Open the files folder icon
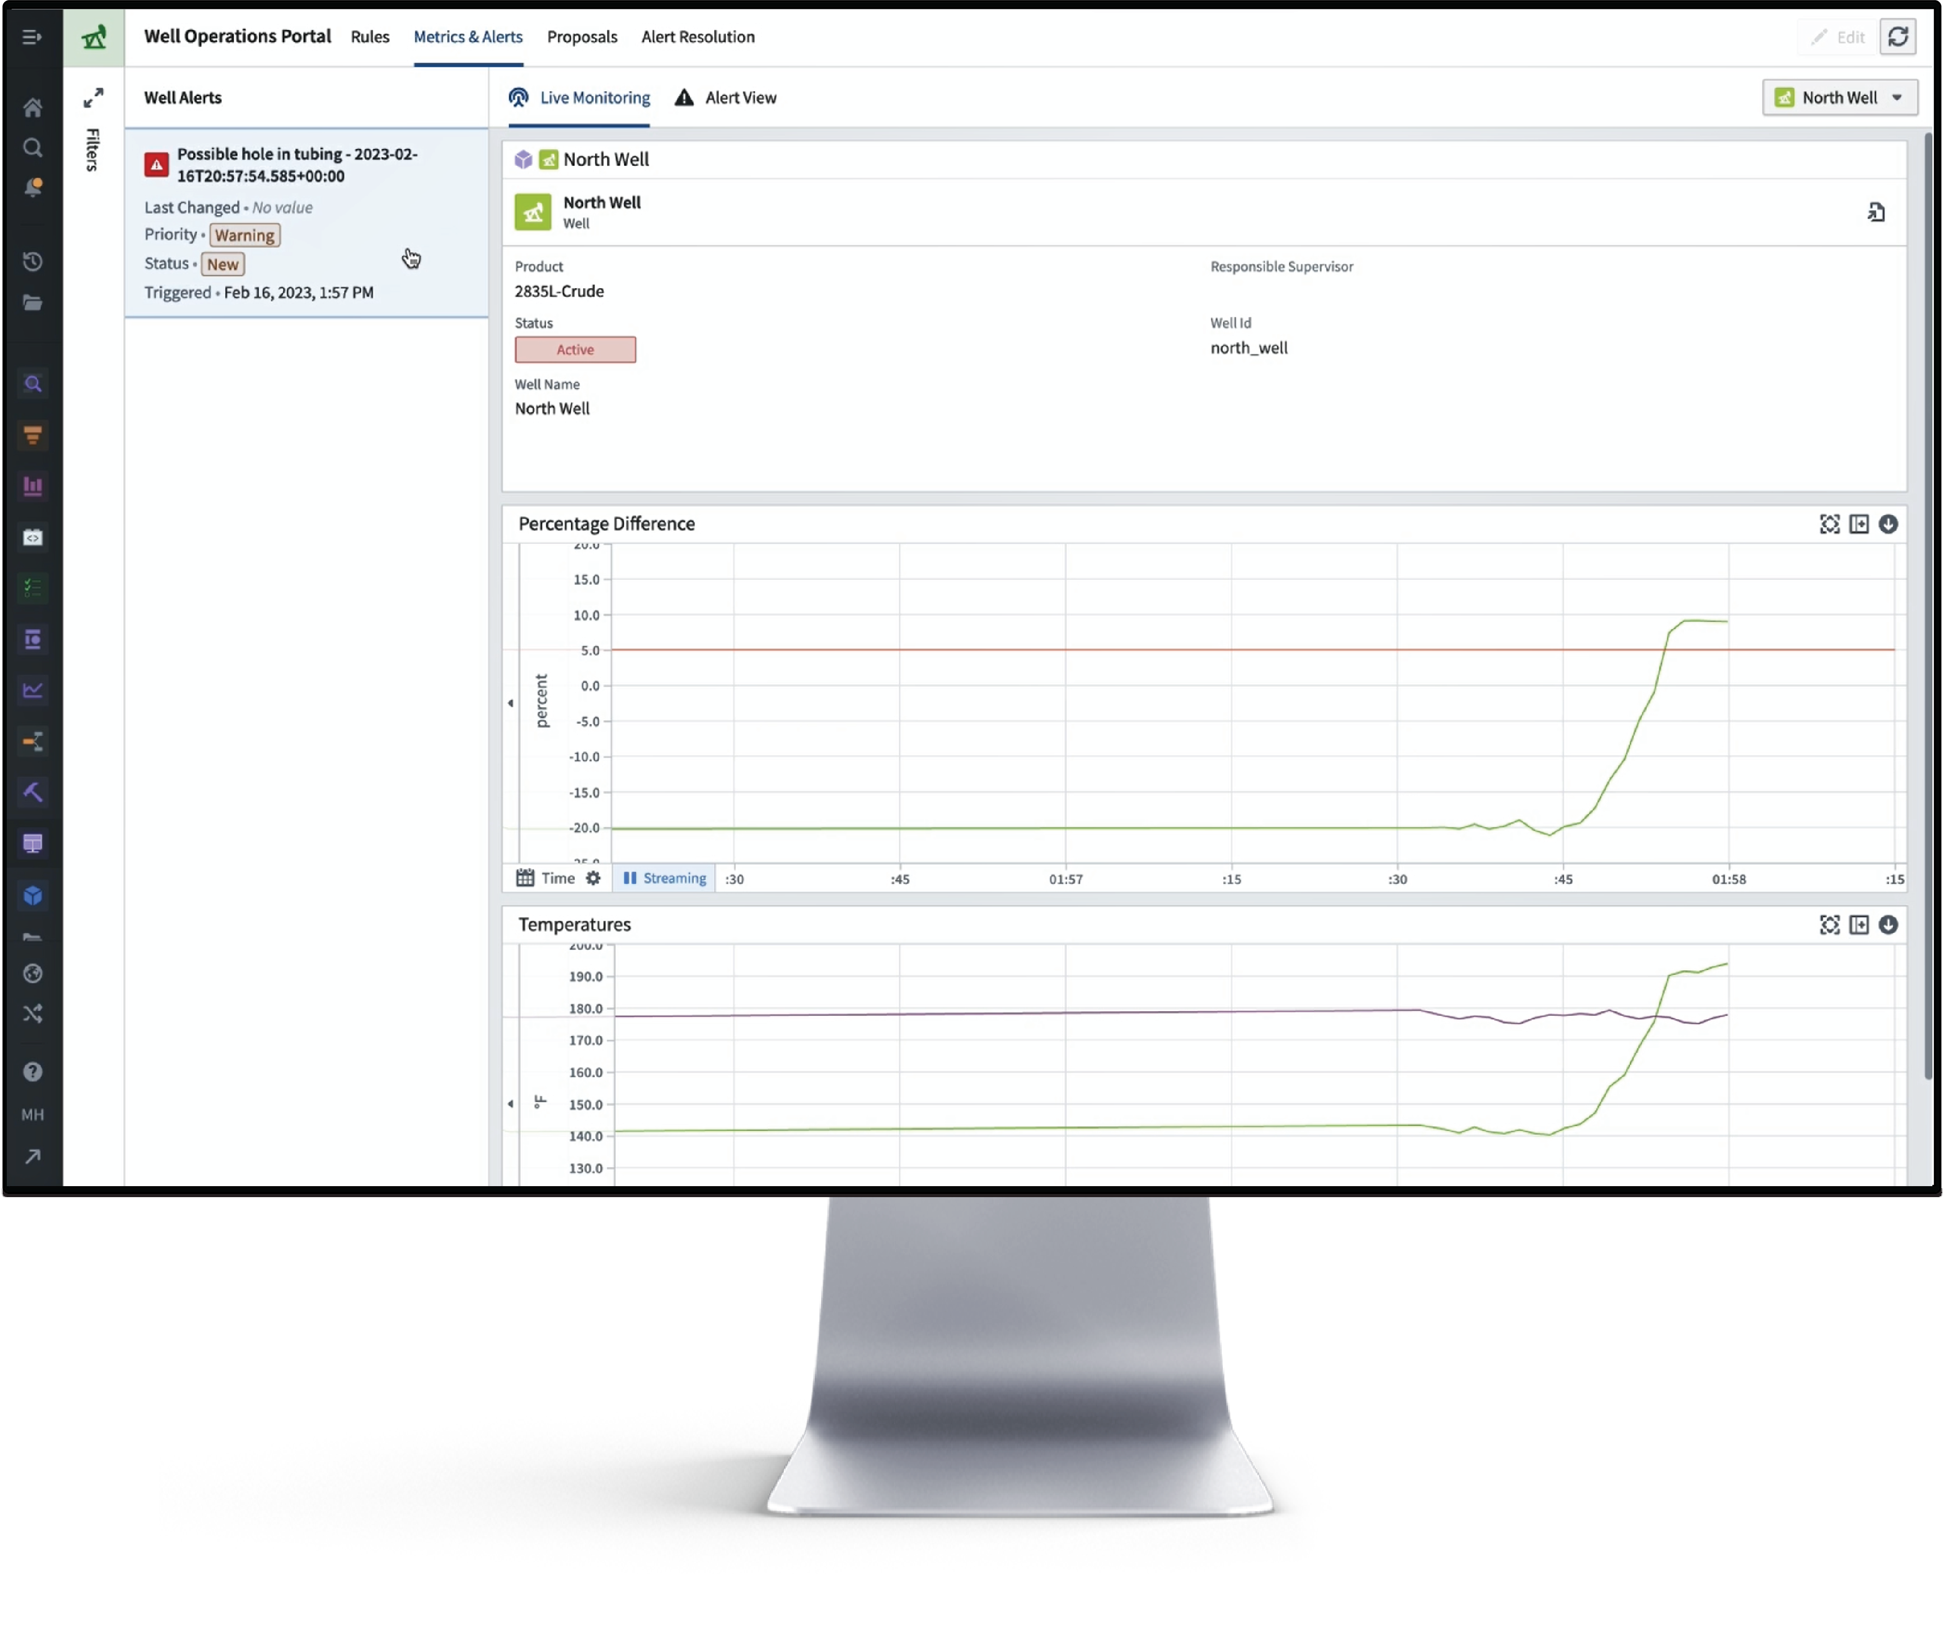1946x1625 pixels. [x=32, y=303]
